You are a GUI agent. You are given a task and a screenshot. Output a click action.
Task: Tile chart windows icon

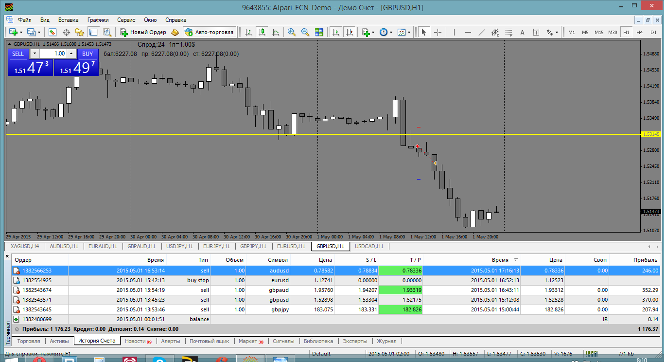point(319,32)
